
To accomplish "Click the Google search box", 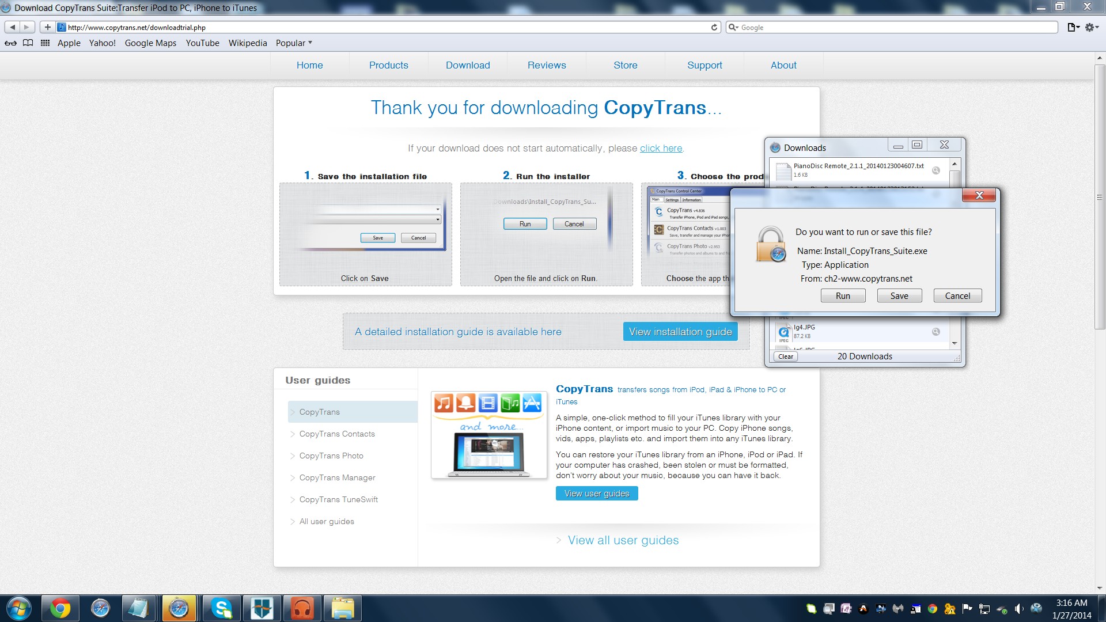I will pyautogui.click(x=892, y=27).
